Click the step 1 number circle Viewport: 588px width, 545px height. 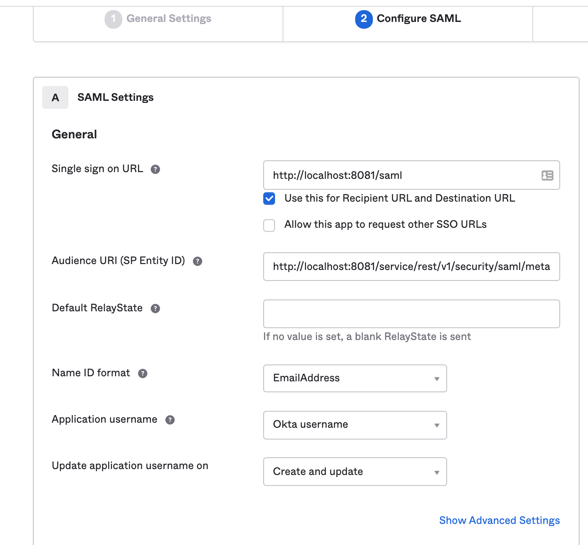[x=113, y=19]
